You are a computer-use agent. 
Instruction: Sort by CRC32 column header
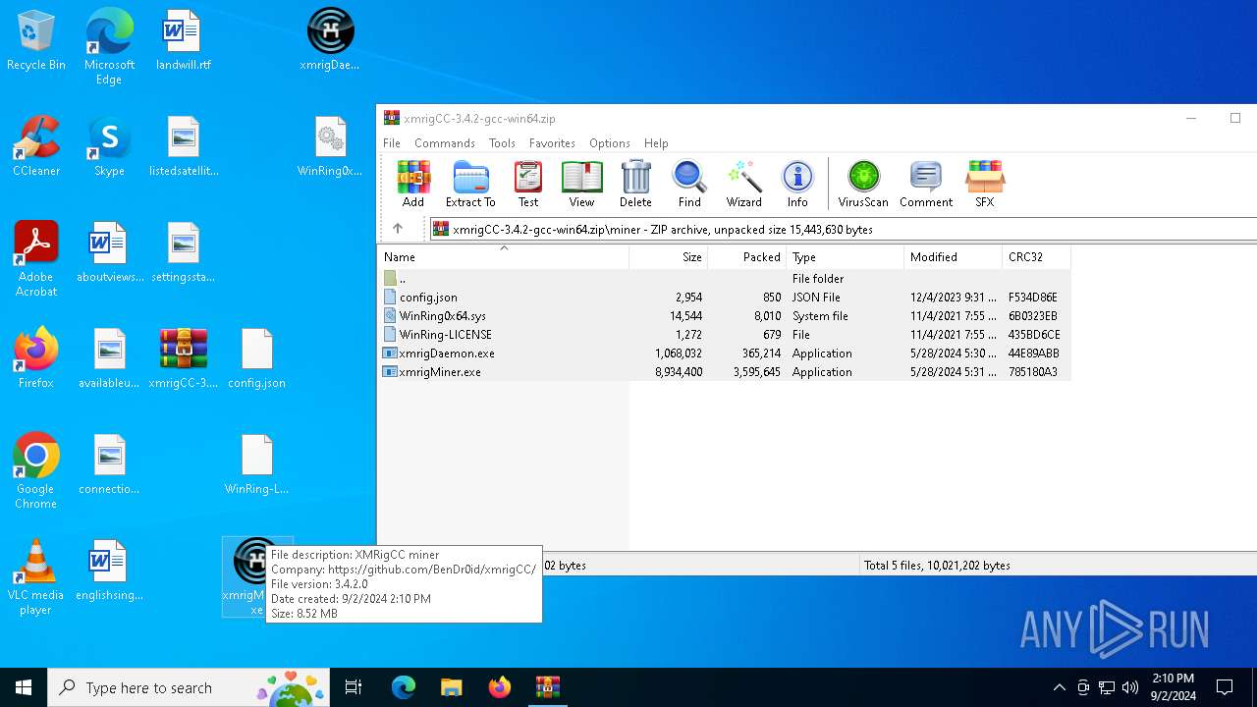click(1036, 257)
